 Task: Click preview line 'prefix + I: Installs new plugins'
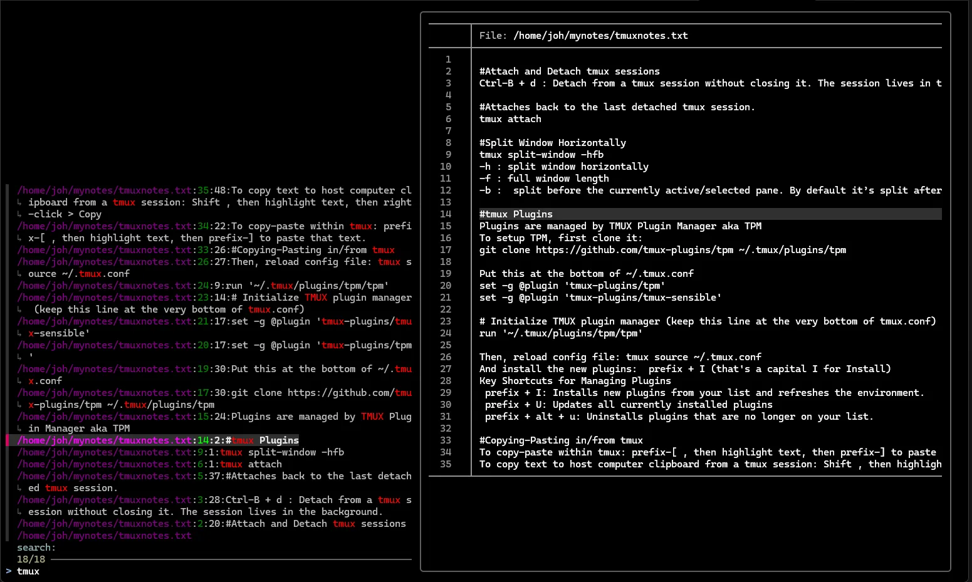pos(704,393)
